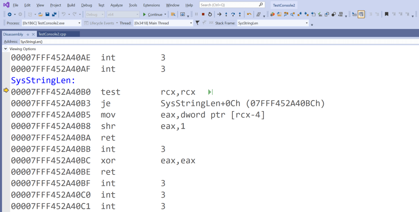Click the Step Out icon
Screen dimensions: 419x212
click(x=240, y=14)
